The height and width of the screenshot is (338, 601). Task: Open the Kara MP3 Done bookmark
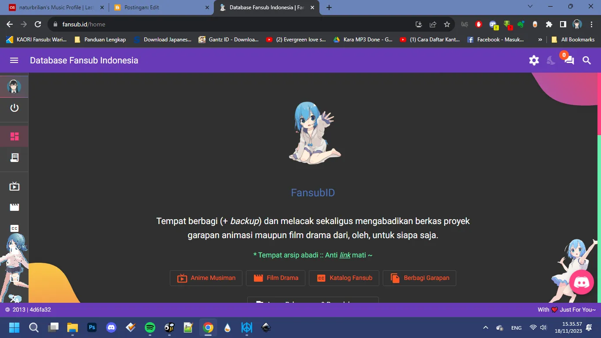(363, 40)
